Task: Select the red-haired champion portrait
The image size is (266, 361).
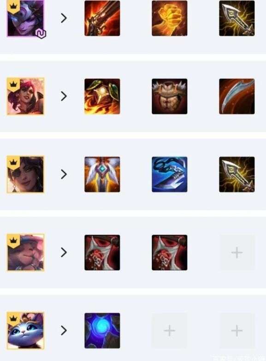Action: click(25, 96)
